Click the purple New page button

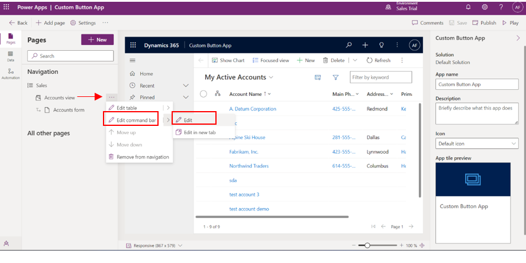point(97,40)
